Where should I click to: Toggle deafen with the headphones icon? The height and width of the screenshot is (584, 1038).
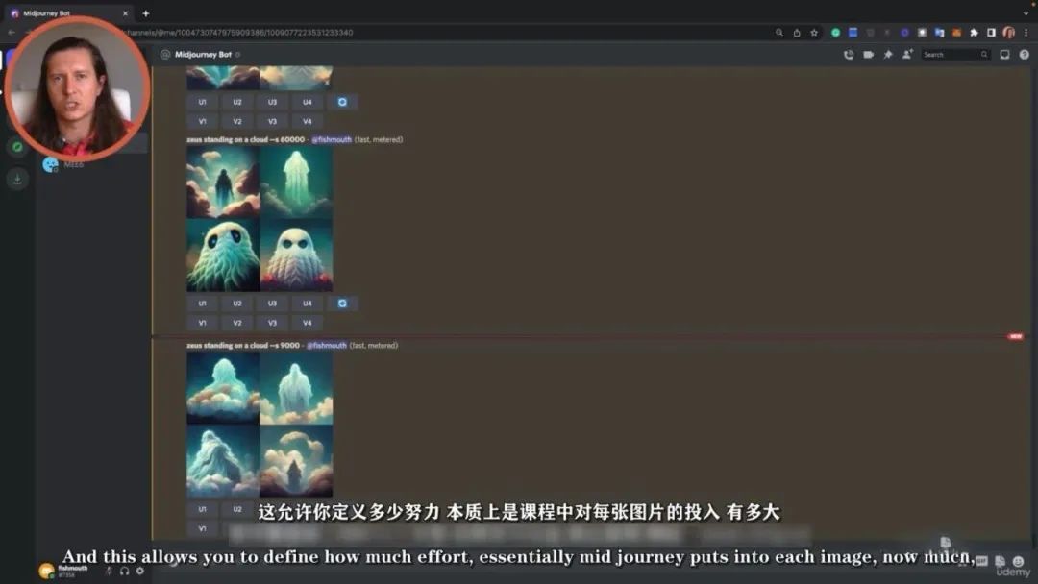(x=126, y=571)
